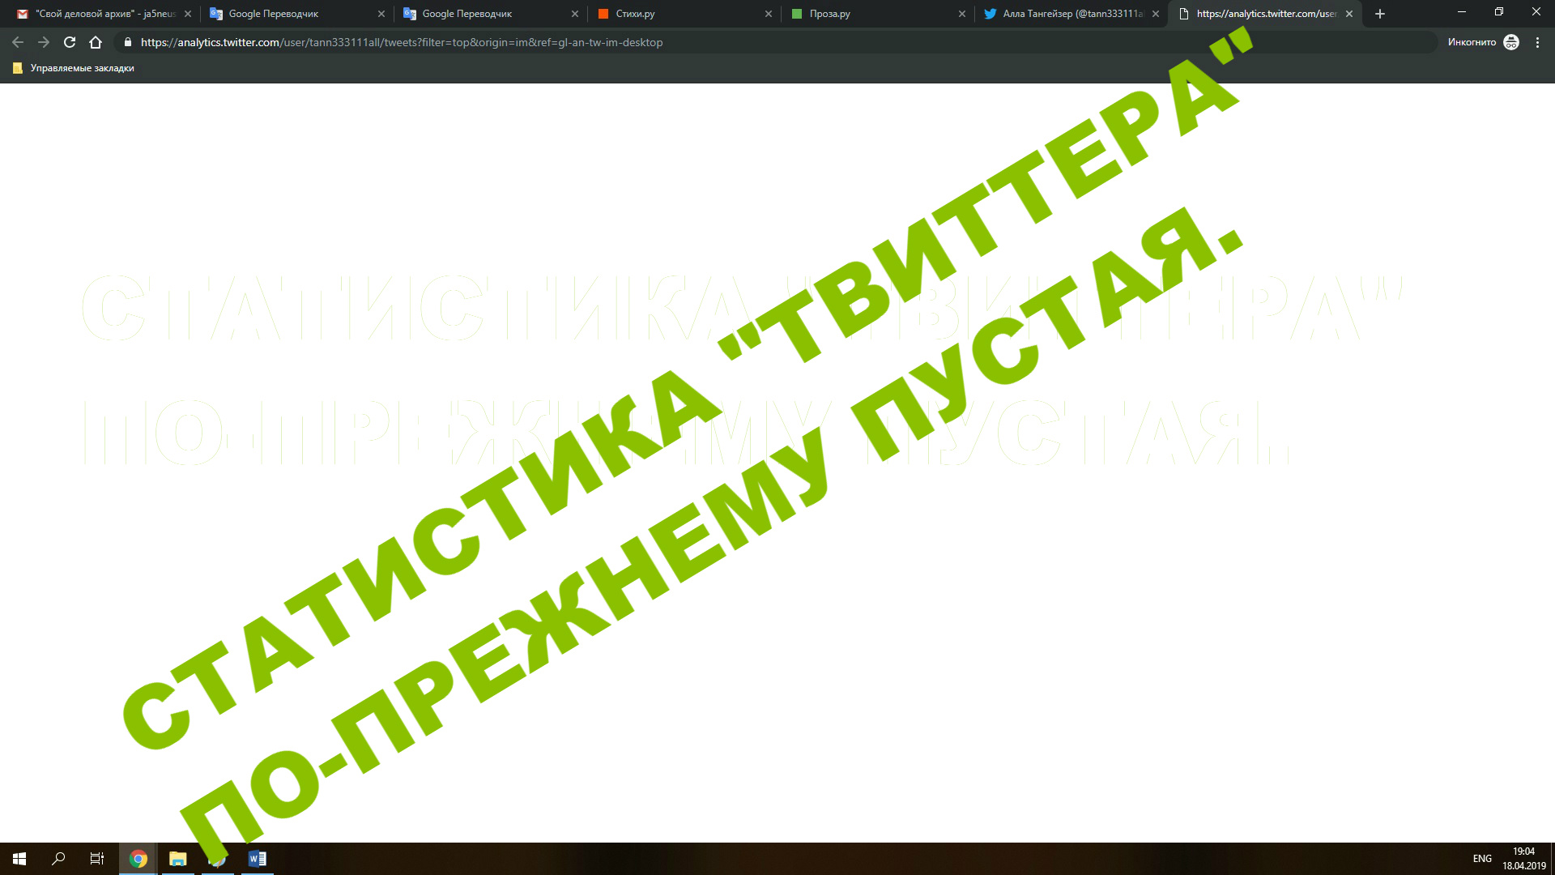This screenshot has height=875, width=1555.
Task: Go forward in browser history
Action: tap(44, 42)
